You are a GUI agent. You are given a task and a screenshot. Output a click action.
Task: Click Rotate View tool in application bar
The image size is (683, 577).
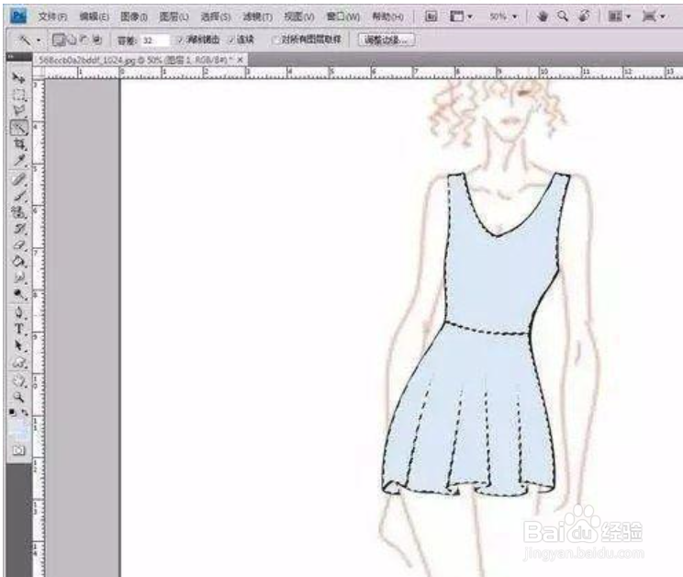pos(584,17)
